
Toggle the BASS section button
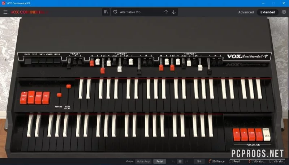[x=42, y=60]
